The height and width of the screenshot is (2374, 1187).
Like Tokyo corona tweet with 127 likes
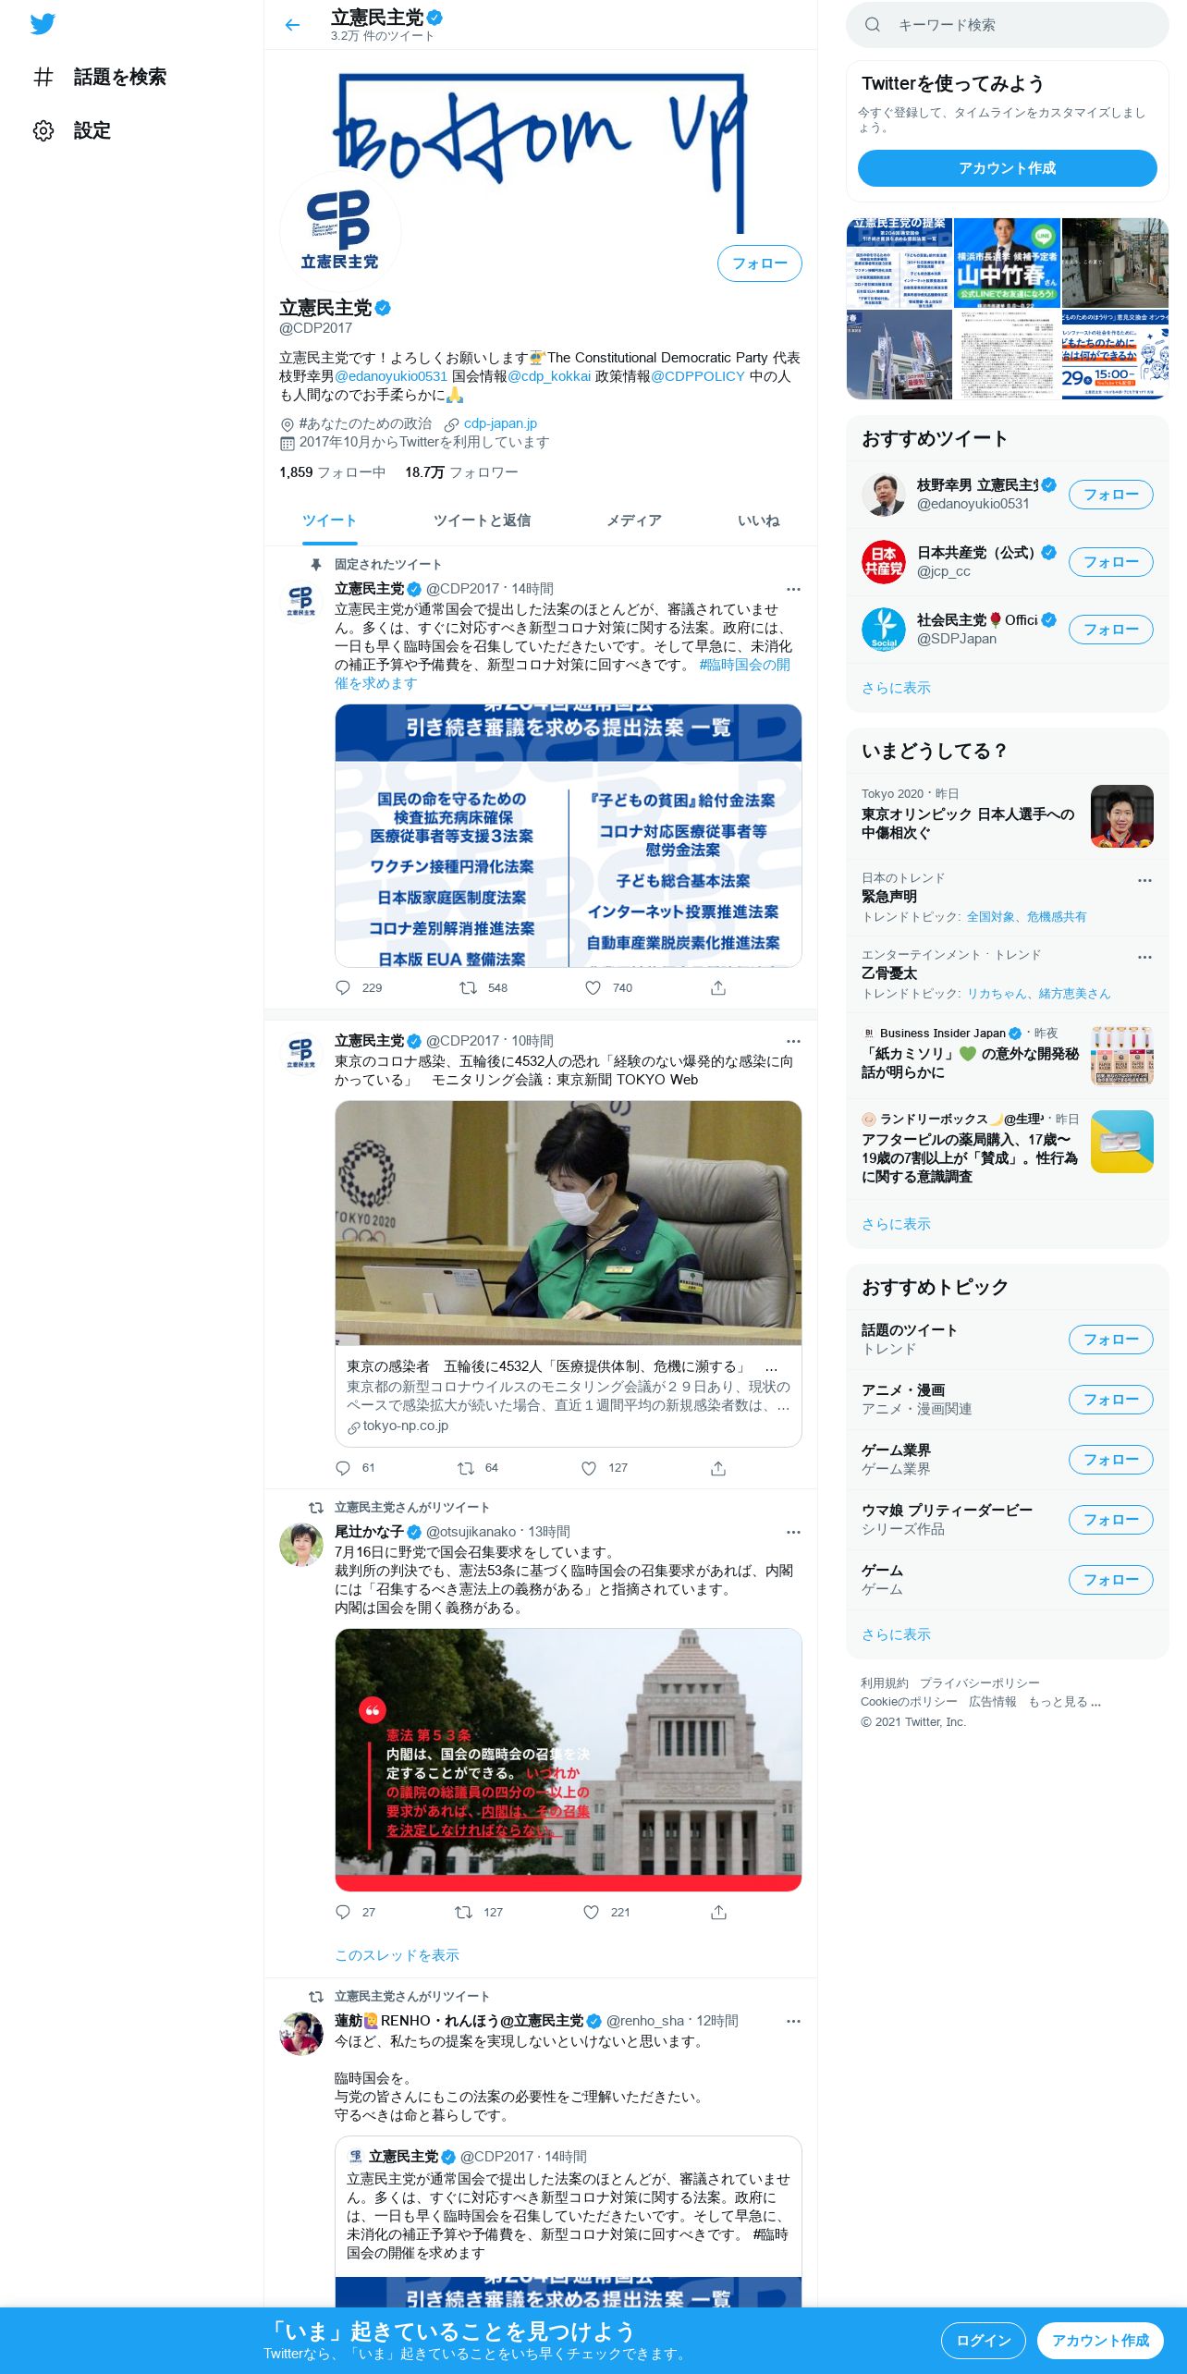(x=589, y=1467)
